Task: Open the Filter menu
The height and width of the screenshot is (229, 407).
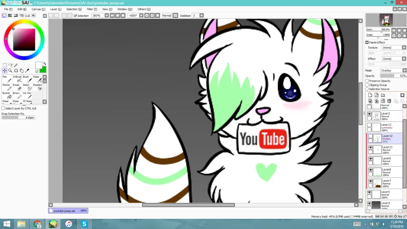Action: 92,9
